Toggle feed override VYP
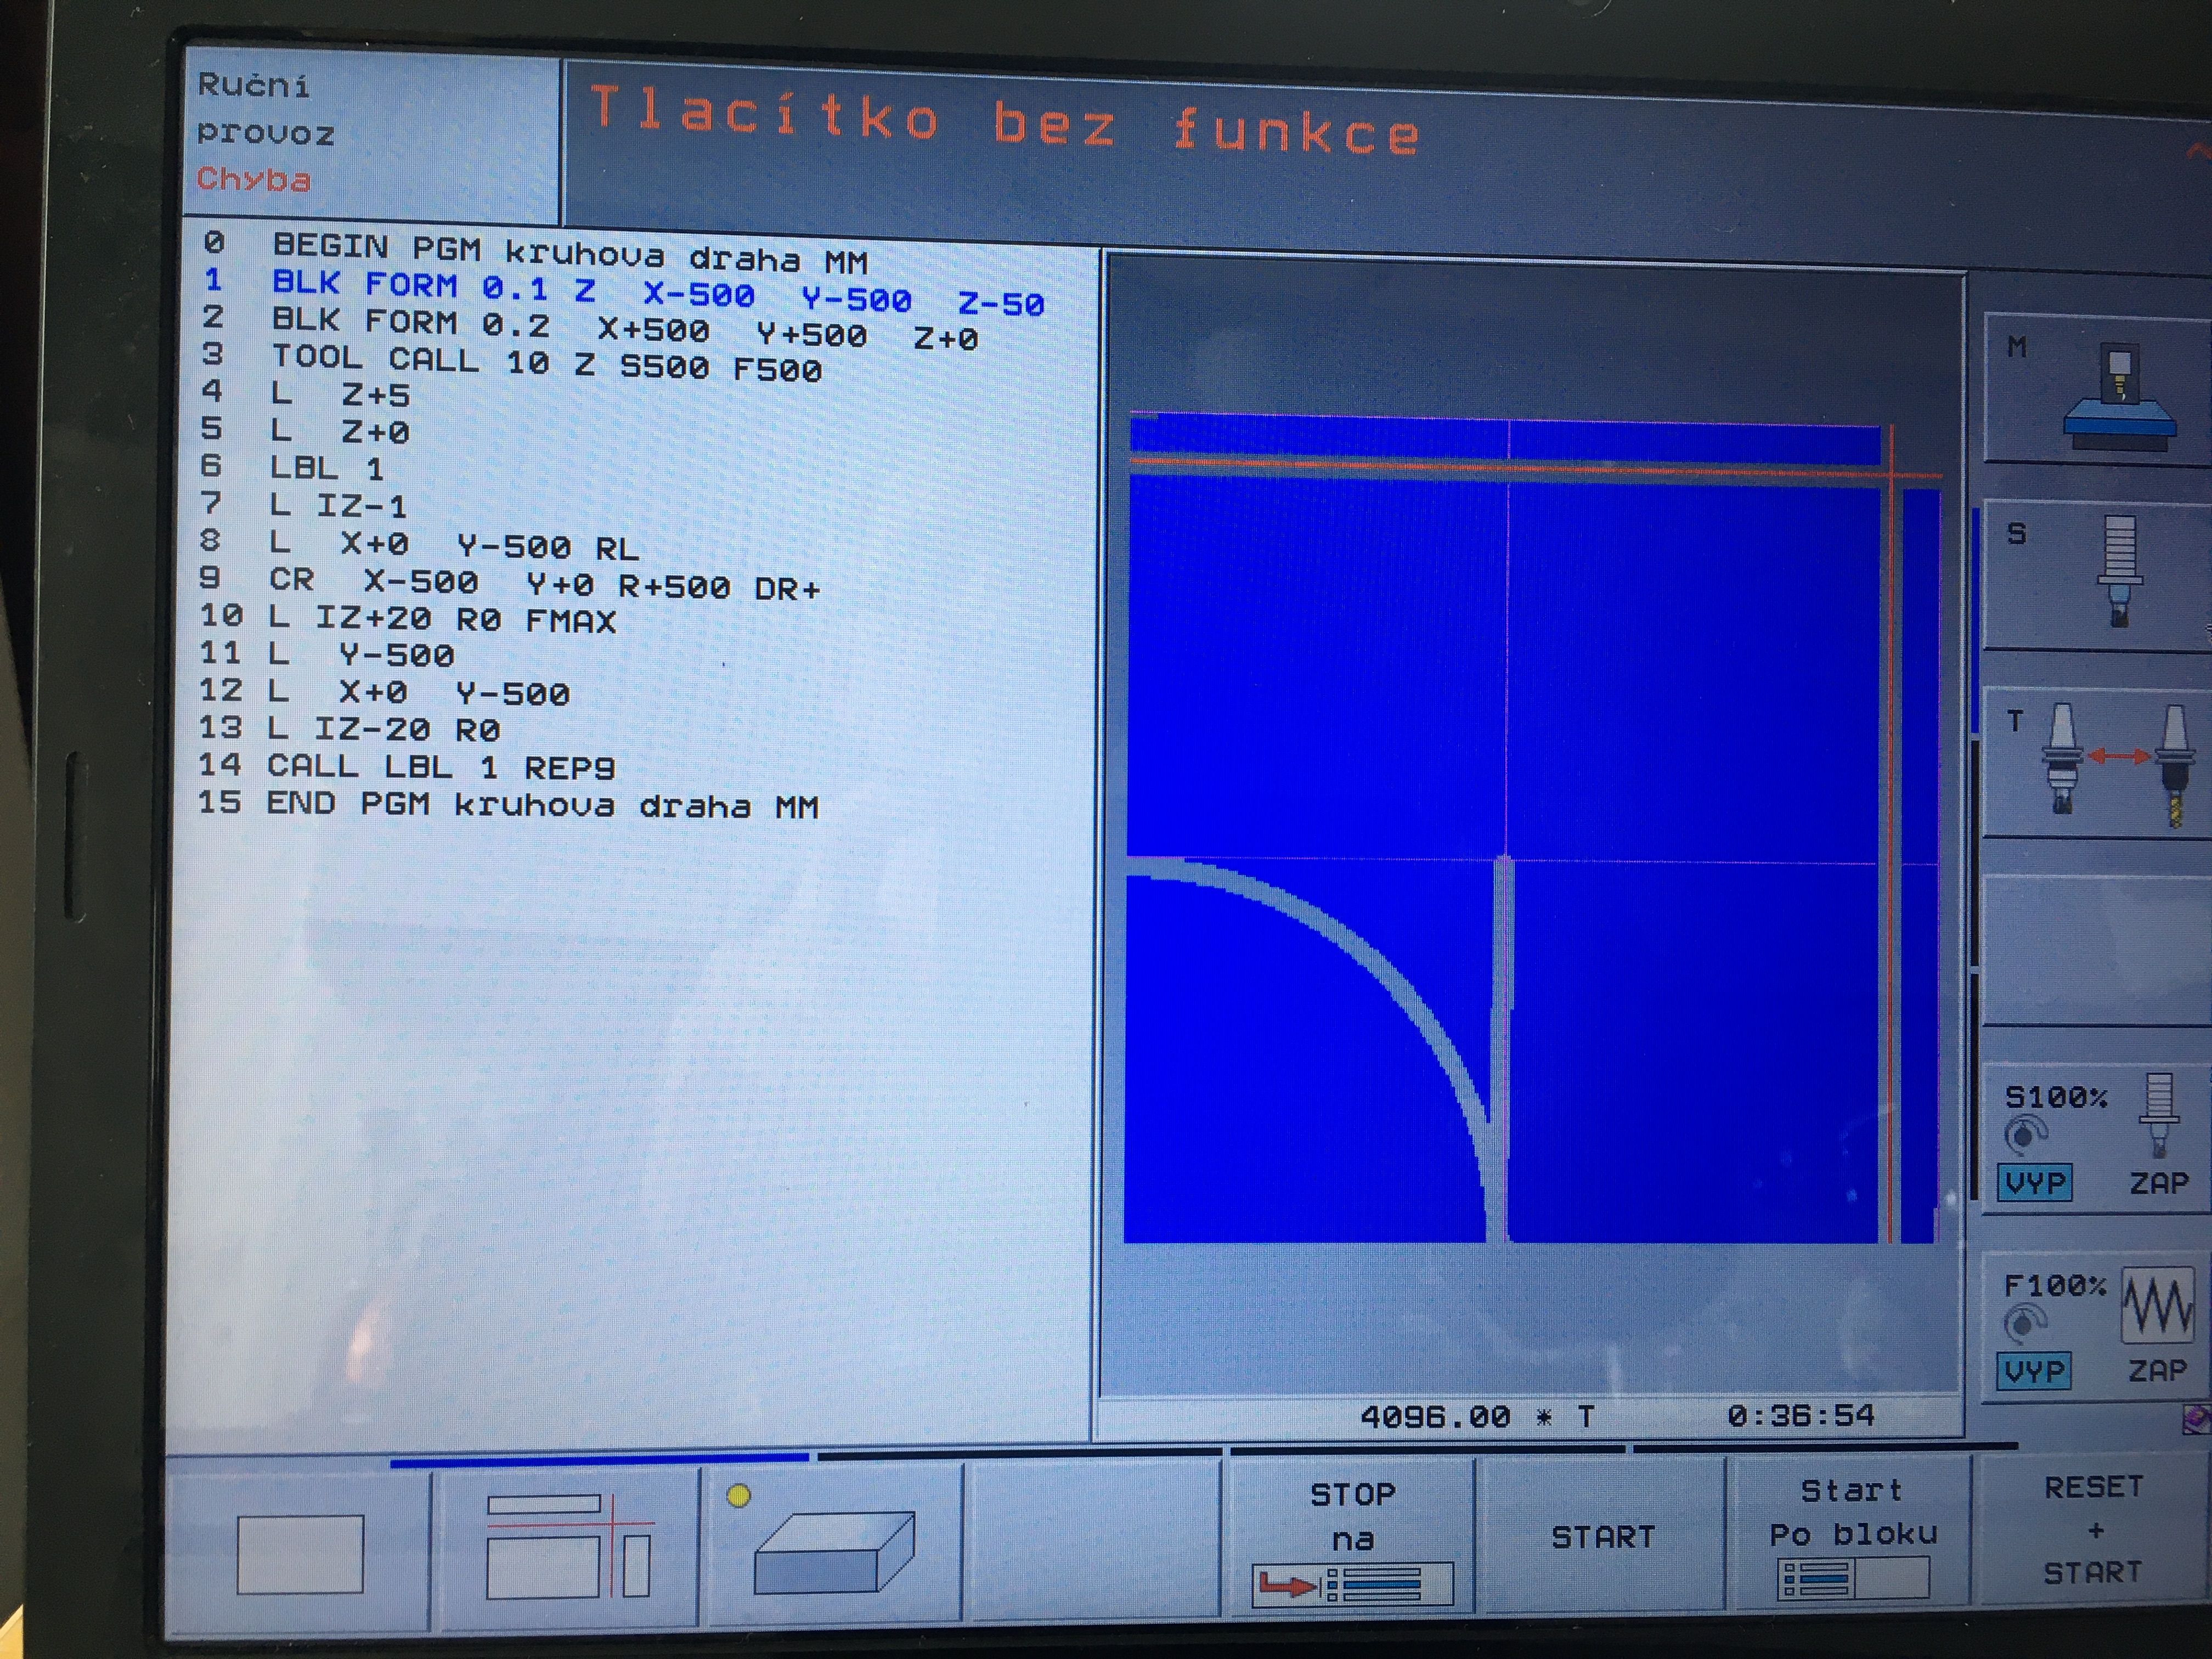This screenshot has height=1659, width=2212. pos(2033,1370)
